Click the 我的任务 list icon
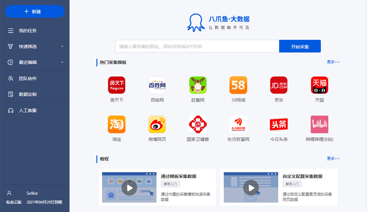The height and width of the screenshot is (212, 367). pyautogui.click(x=11, y=31)
